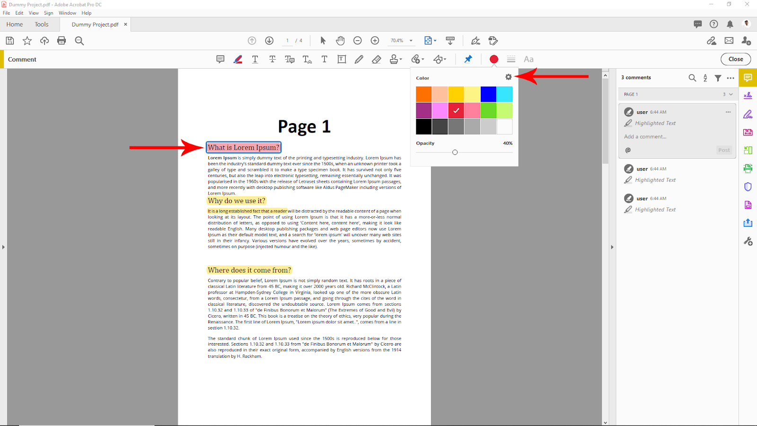Screen dimensions: 757x426
Task: Open the text properties Aa button
Action: (528, 59)
